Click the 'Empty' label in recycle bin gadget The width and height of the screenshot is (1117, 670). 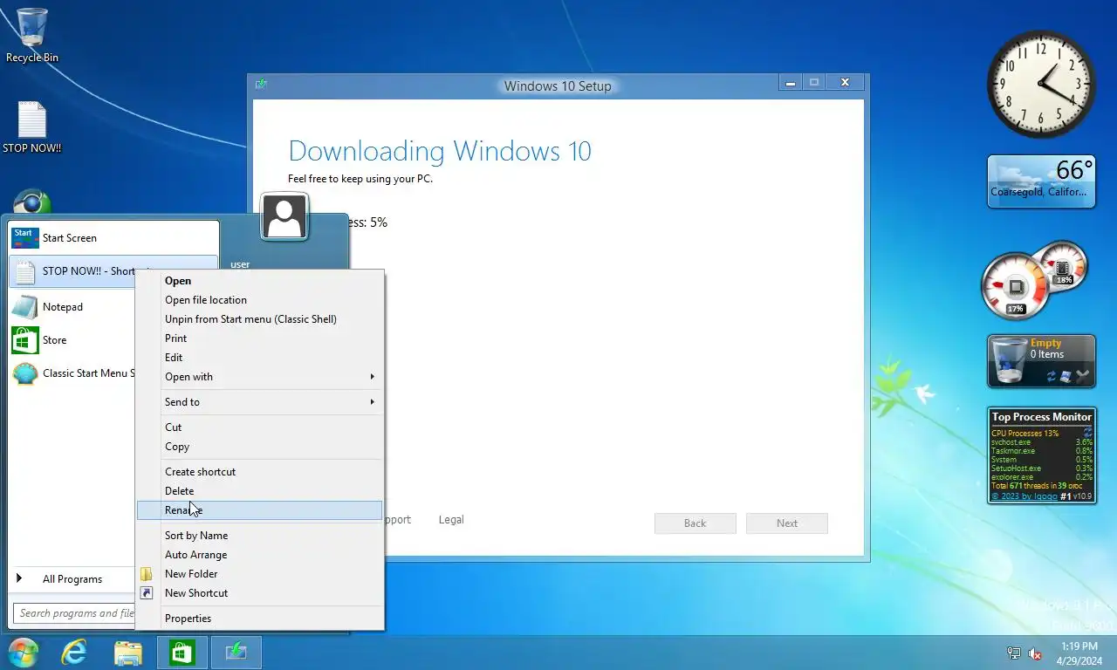coord(1045,343)
